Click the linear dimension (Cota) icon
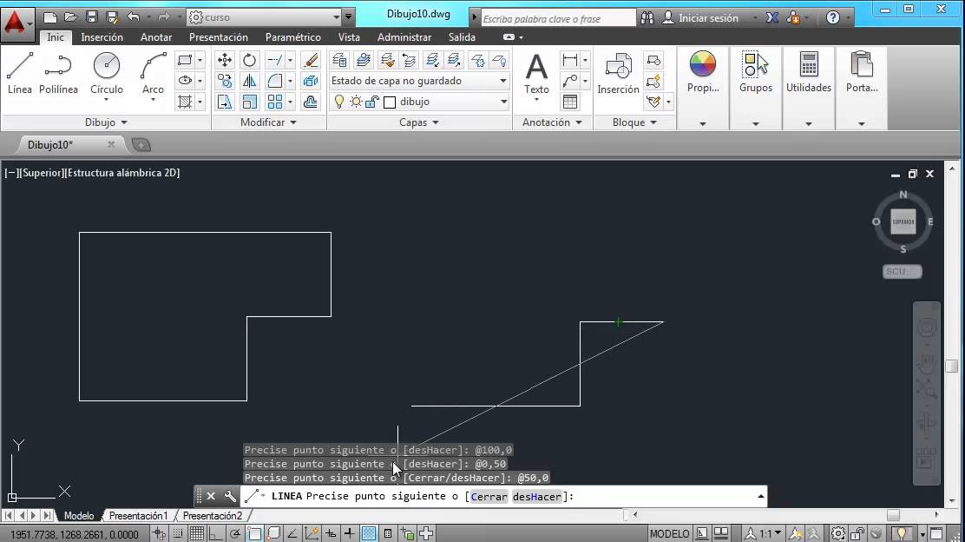 [570, 60]
